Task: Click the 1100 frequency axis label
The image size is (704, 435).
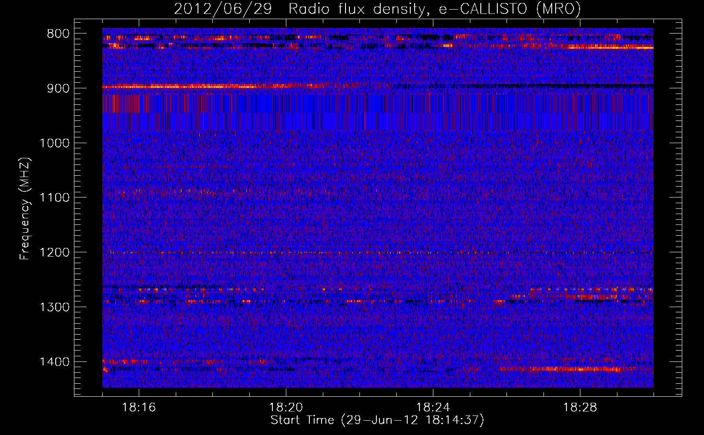Action: [x=54, y=198]
